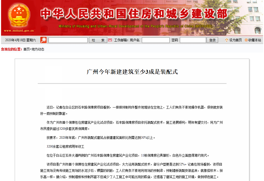Click the banner title 中华人民共和国住房和城乡建设部

click(134, 14)
